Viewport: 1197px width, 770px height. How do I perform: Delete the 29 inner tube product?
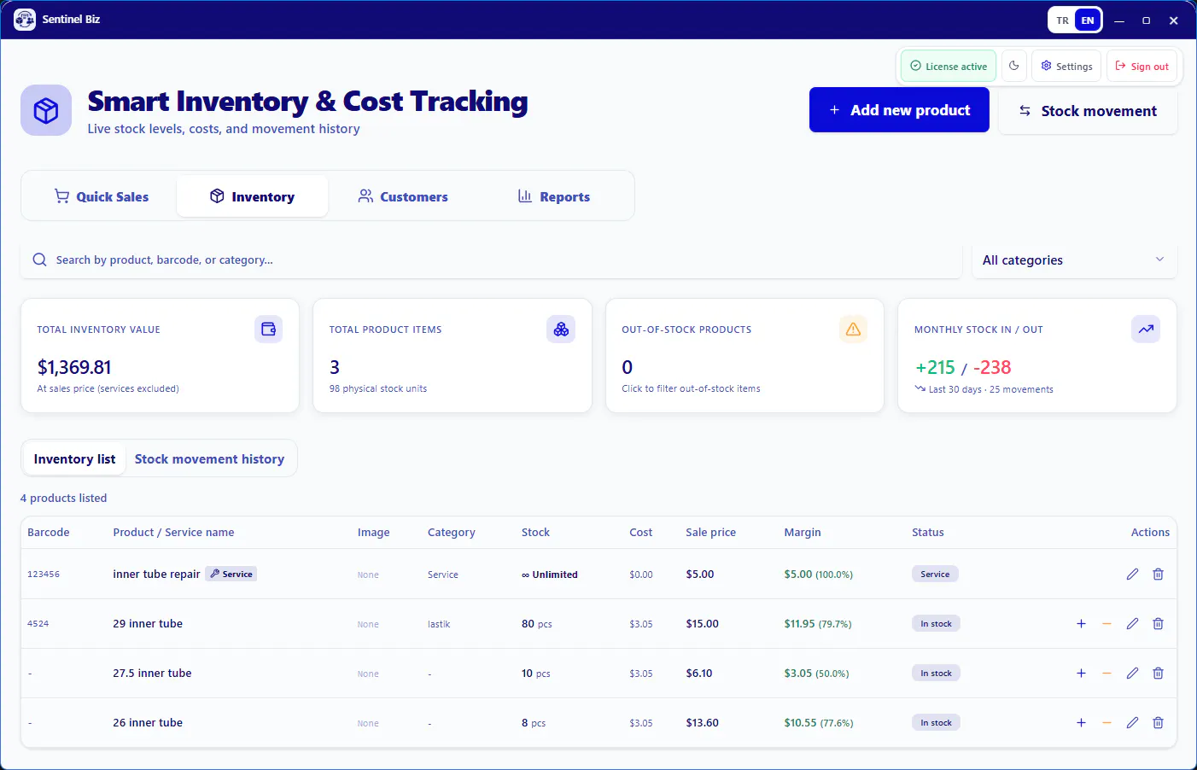(1158, 624)
